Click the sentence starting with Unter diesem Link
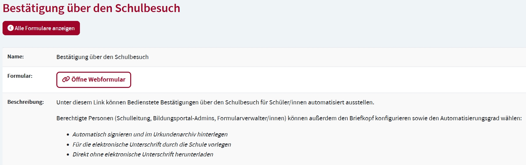526x165 pixels. (x=215, y=102)
